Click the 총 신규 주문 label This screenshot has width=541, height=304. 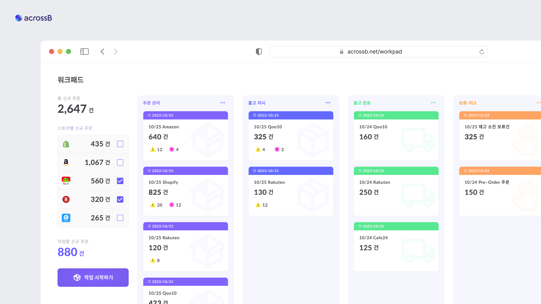69,98
